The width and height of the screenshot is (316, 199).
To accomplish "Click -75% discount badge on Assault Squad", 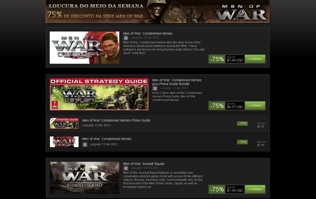I will click(217, 189).
